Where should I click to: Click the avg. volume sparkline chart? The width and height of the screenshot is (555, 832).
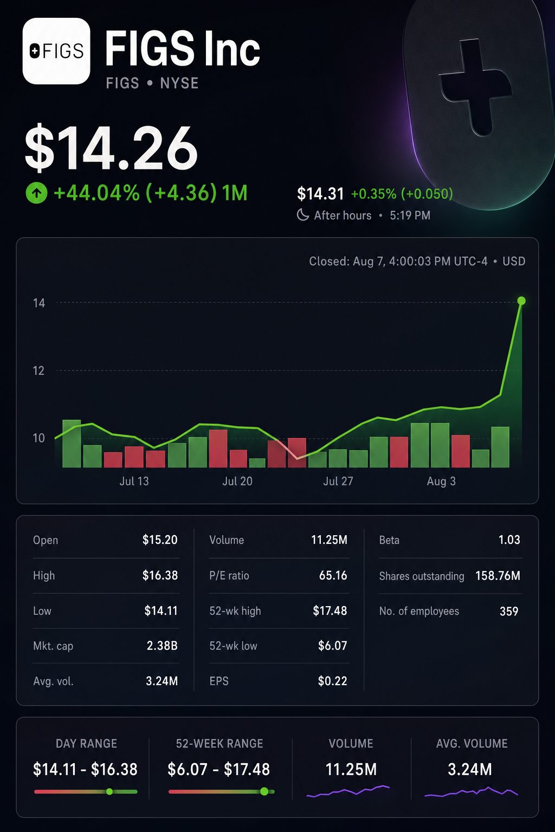click(471, 791)
